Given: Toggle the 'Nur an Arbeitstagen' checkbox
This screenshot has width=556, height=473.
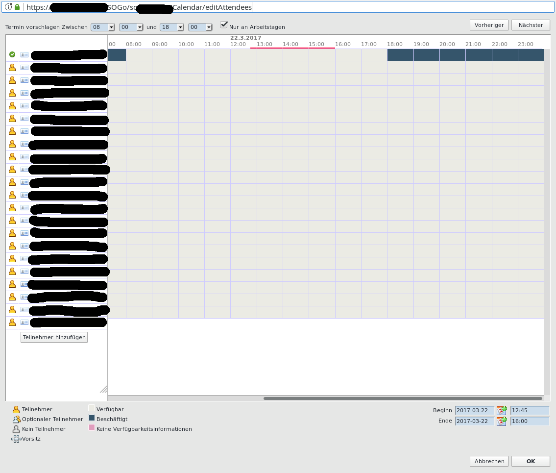Looking at the screenshot, I should click(224, 25).
